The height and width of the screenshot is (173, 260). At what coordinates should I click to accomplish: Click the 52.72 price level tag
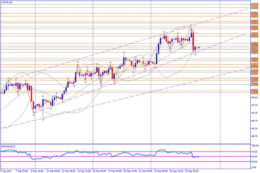(254, 29)
